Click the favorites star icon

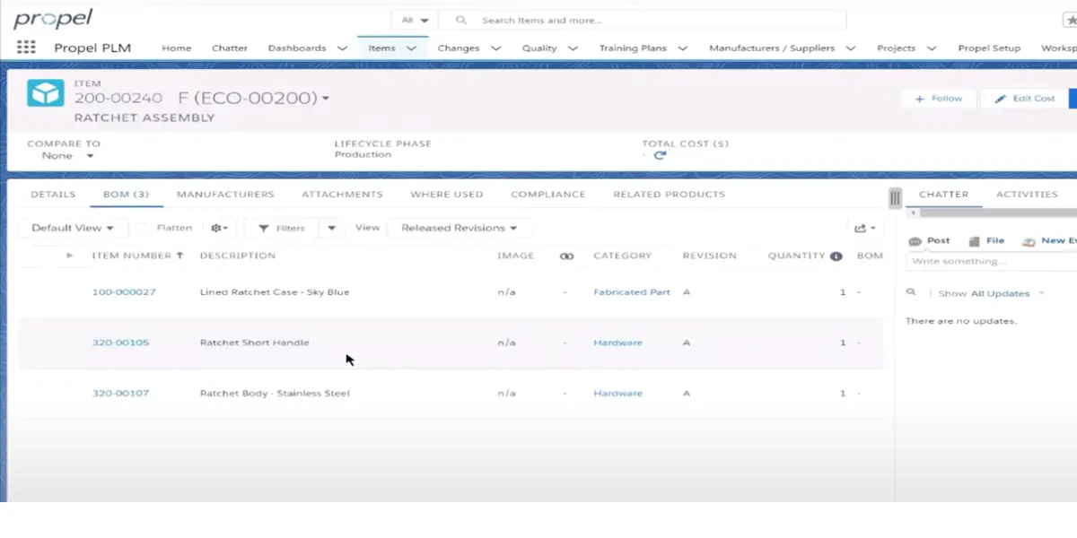[1070, 20]
